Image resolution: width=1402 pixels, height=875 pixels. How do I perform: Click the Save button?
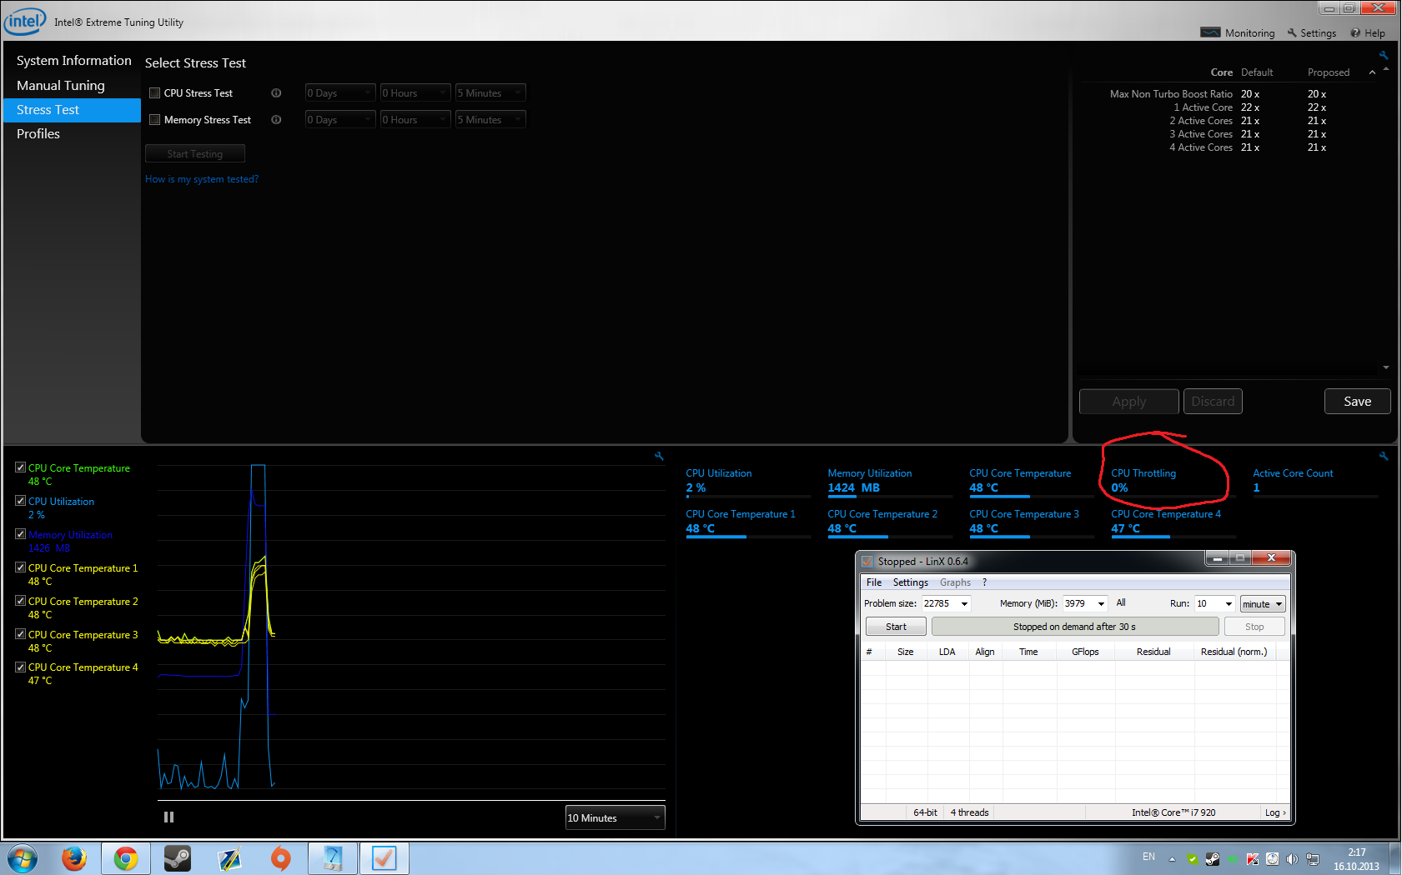pos(1358,402)
